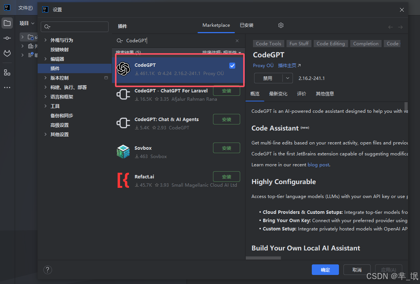Click the 禁用 disable button
Image resolution: width=420 pixels, height=284 pixels.
[x=268, y=78]
